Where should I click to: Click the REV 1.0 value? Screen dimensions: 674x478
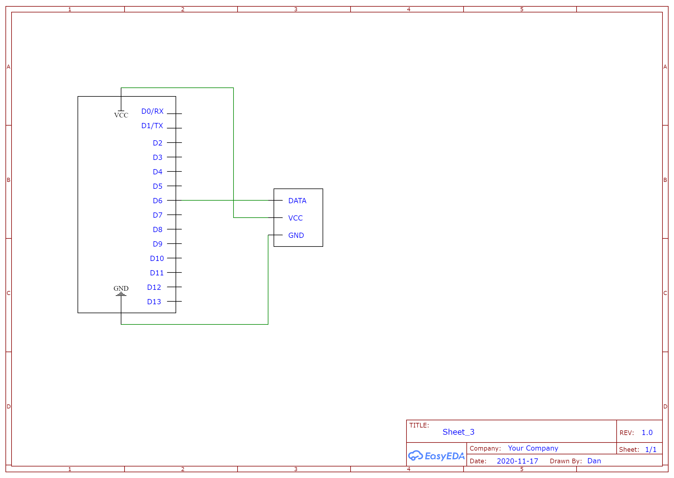[x=647, y=433]
